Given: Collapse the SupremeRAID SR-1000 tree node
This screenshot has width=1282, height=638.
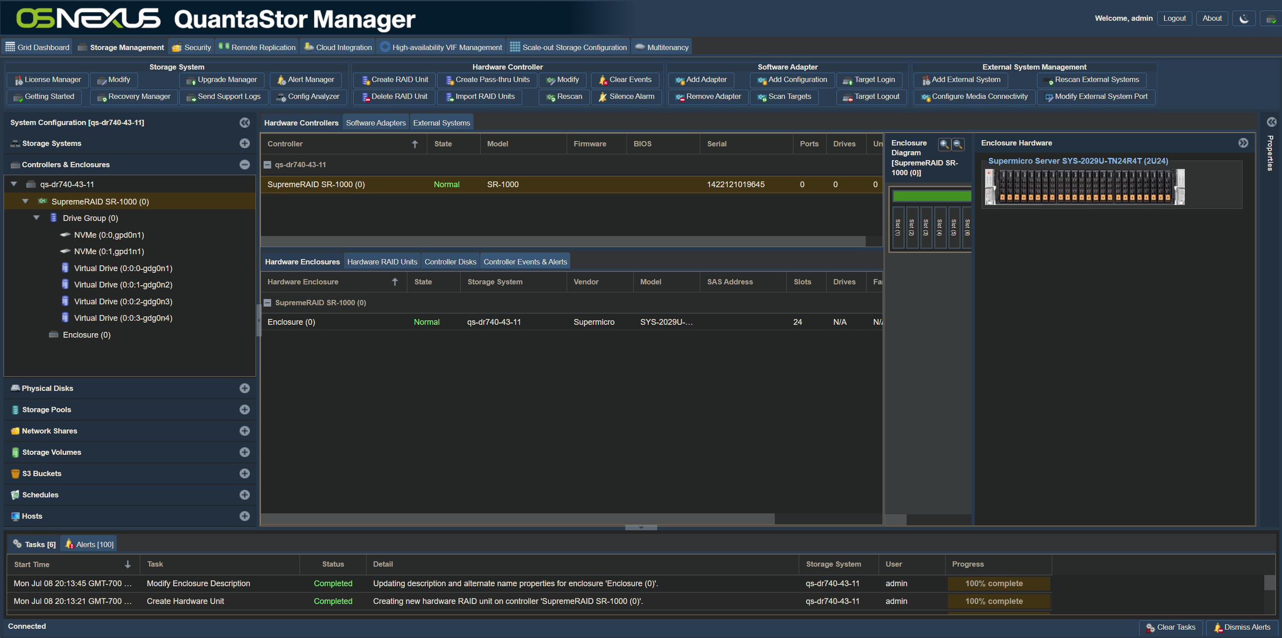Looking at the screenshot, I should point(25,202).
